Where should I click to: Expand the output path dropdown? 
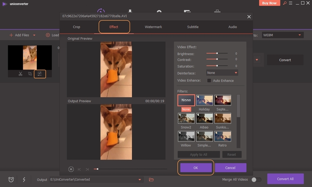point(139,179)
